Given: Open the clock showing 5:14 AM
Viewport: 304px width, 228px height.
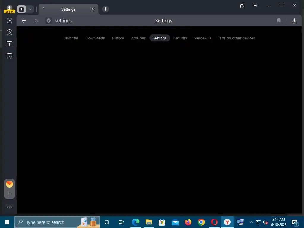Looking at the screenshot, I should [278, 222].
